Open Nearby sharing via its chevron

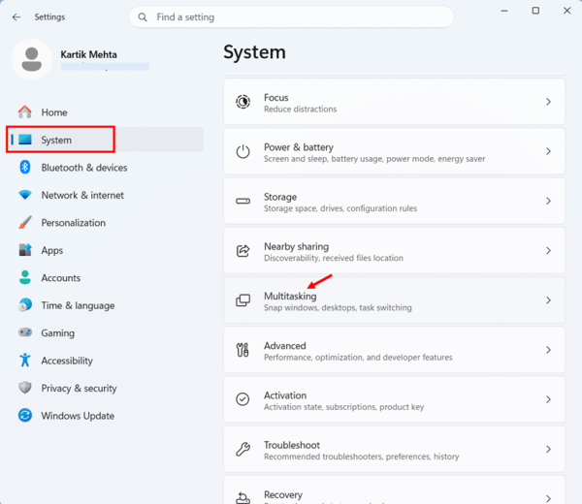(x=548, y=251)
